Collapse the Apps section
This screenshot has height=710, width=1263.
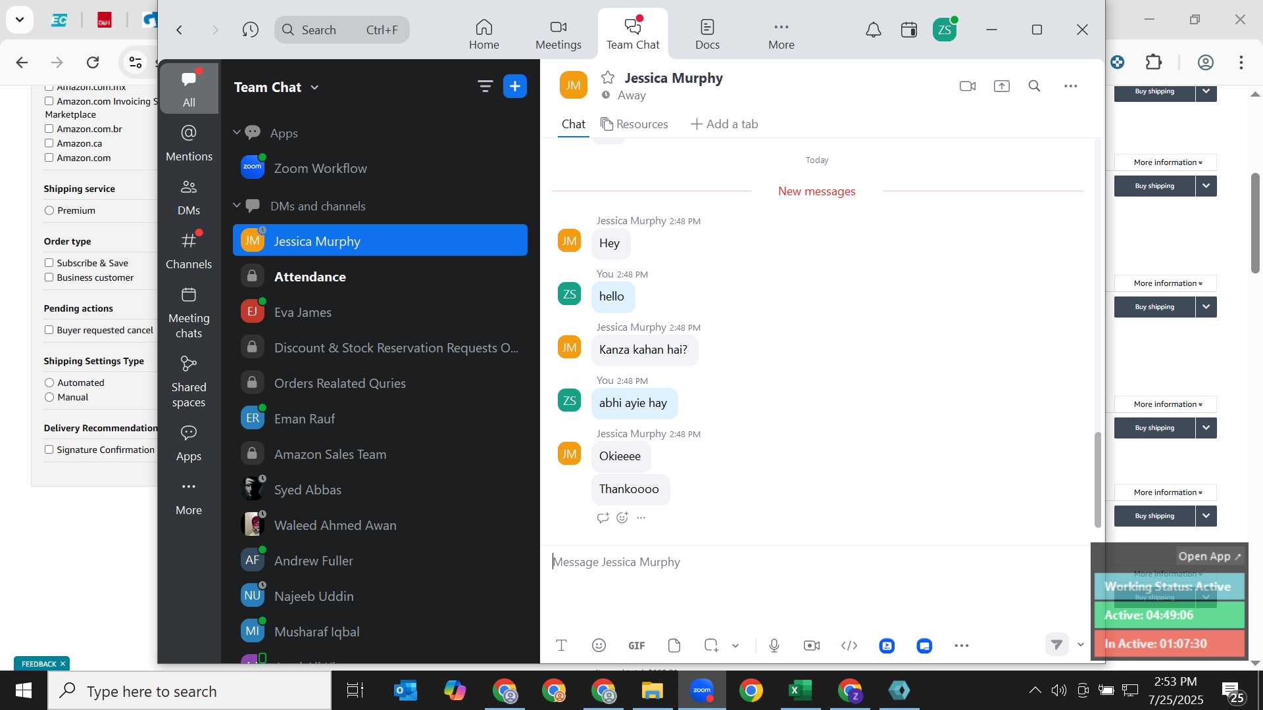(237, 132)
